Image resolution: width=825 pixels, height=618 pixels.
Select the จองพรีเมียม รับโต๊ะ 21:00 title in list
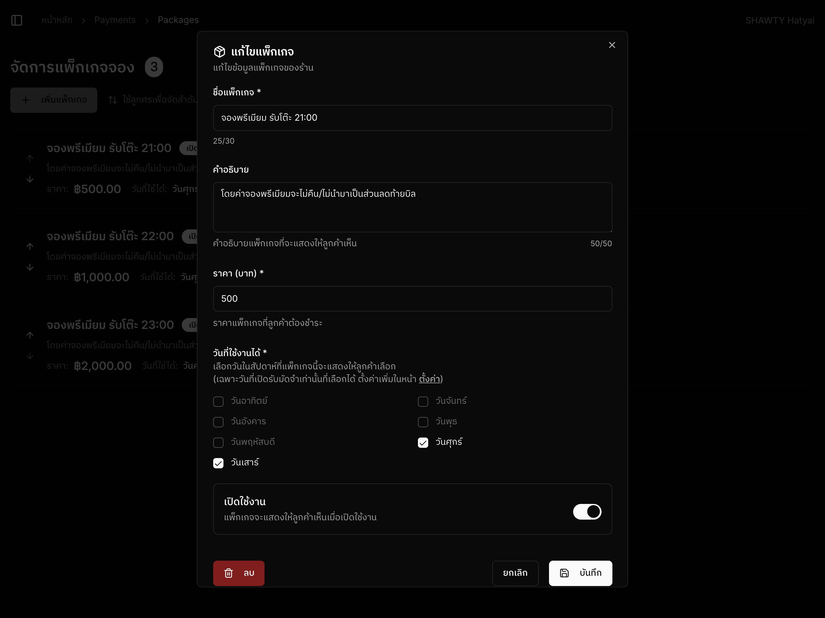click(109, 148)
